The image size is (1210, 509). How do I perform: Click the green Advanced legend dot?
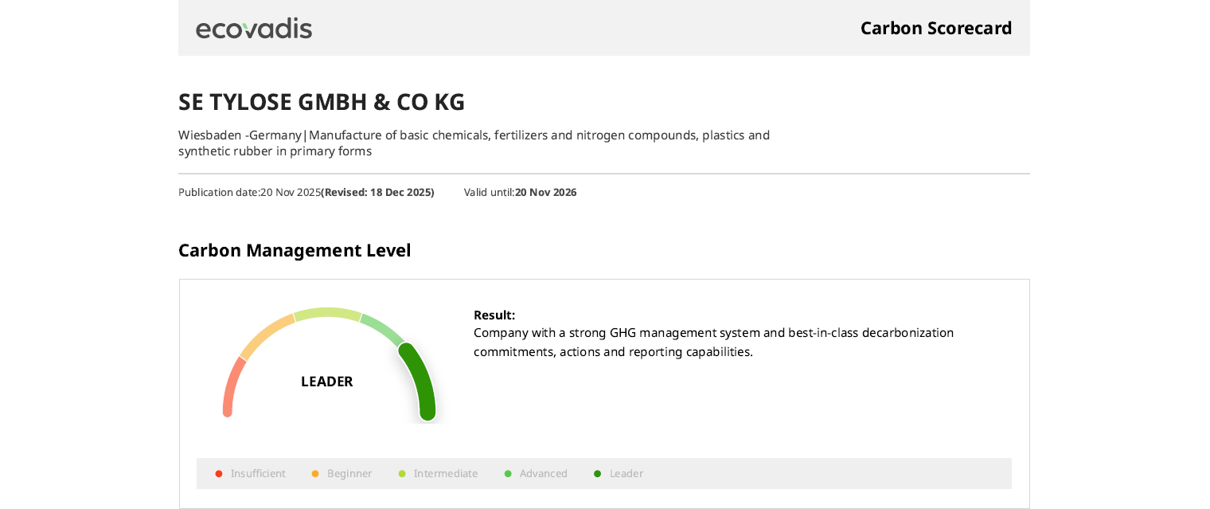click(x=508, y=474)
